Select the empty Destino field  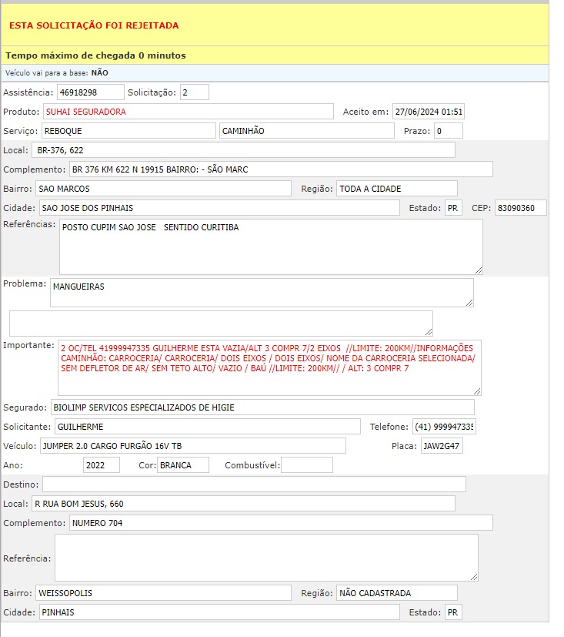(x=254, y=484)
